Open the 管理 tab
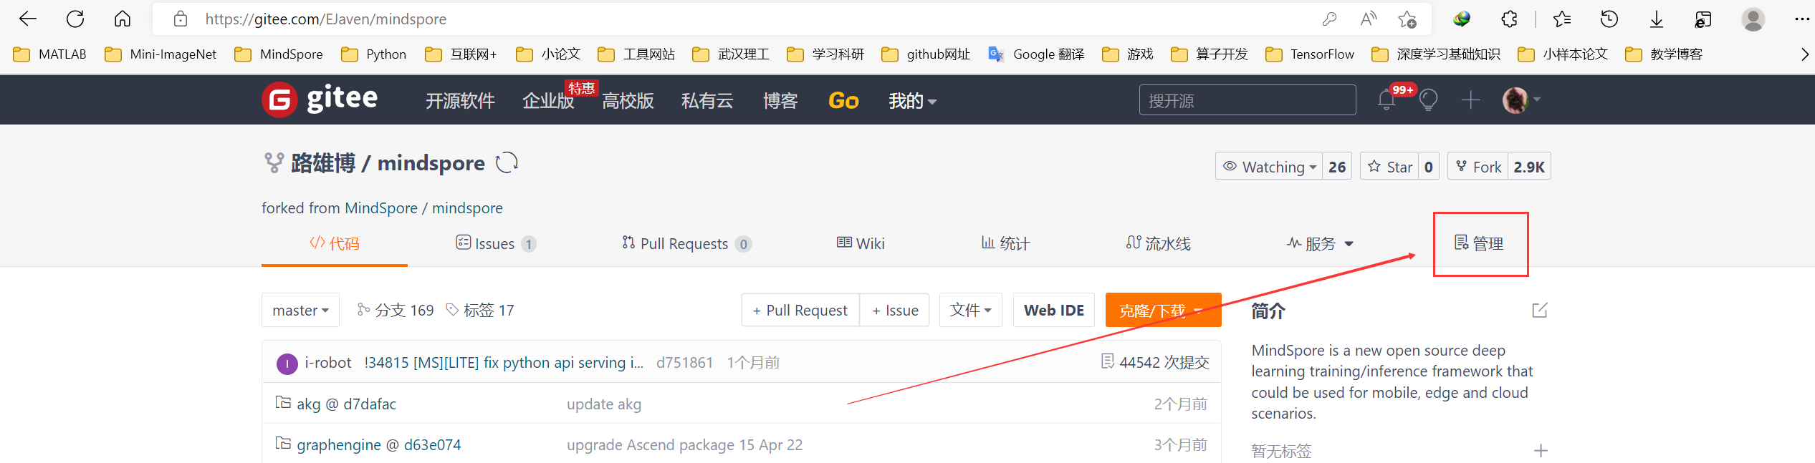 pos(1480,243)
